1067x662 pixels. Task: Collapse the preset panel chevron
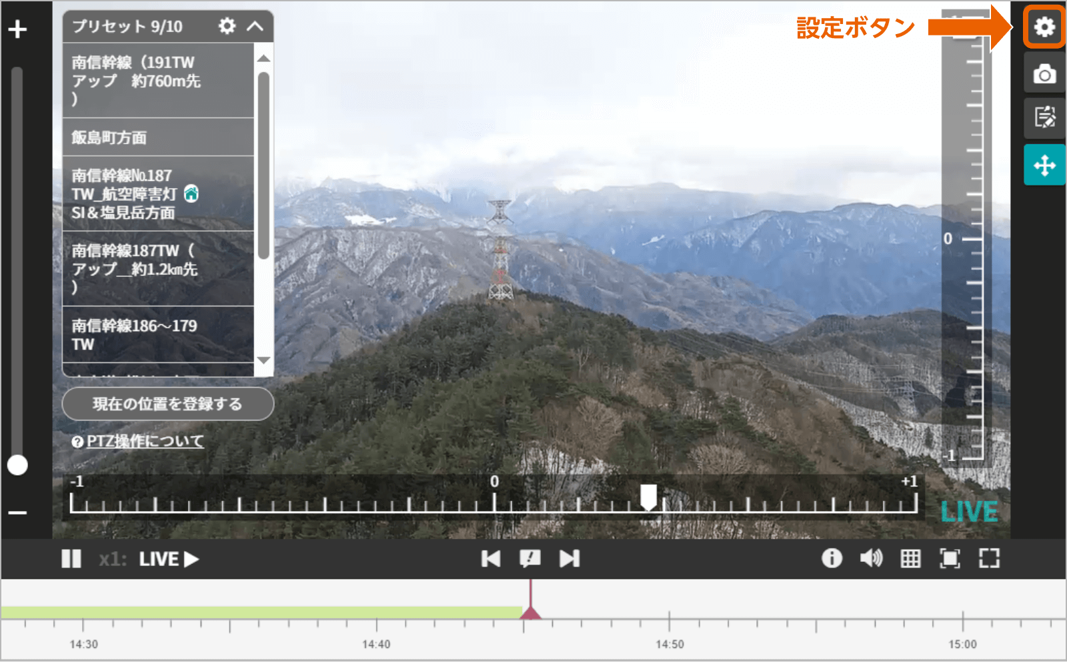tap(255, 27)
